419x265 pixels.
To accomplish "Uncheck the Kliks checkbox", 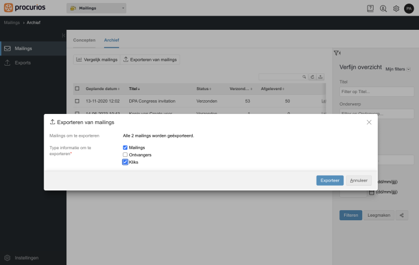I will coord(125,162).
